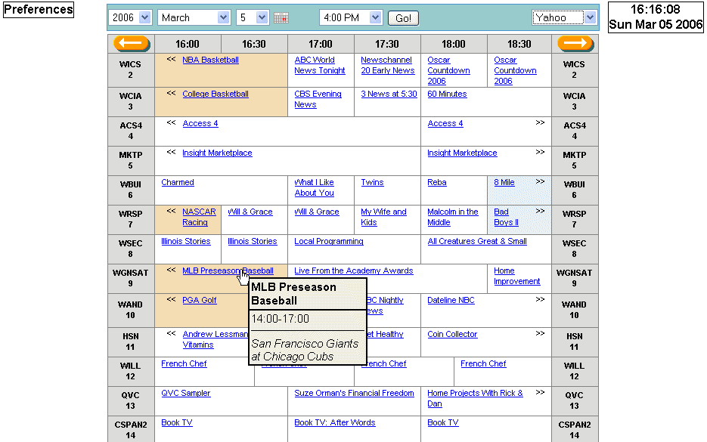
Task: Open the Charmed listing
Action: [x=178, y=183]
